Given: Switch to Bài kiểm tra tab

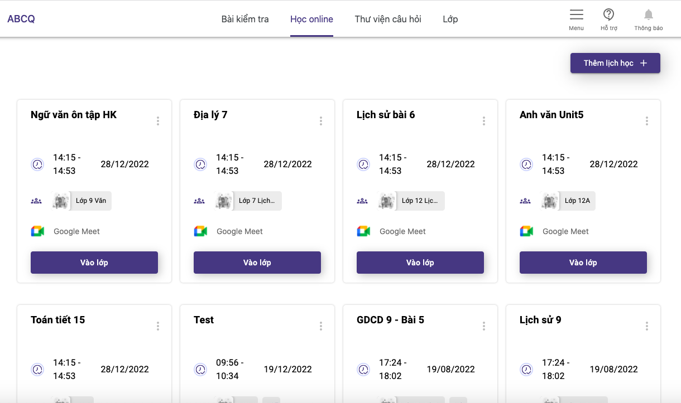Looking at the screenshot, I should pos(245,19).
